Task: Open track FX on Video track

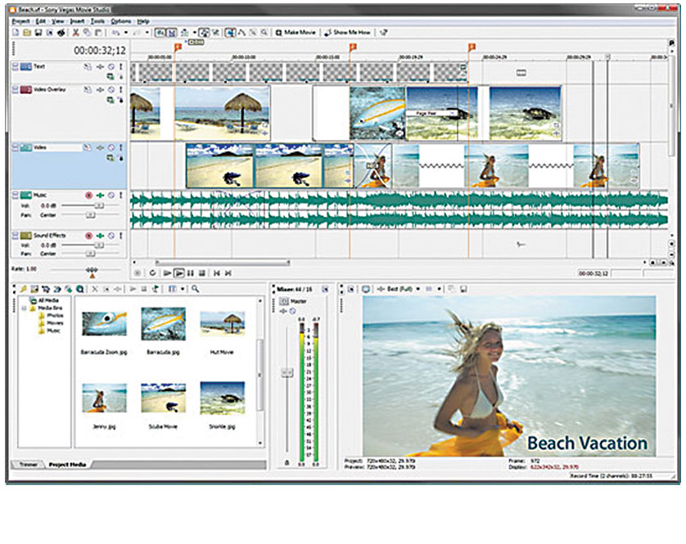Action: (100, 148)
